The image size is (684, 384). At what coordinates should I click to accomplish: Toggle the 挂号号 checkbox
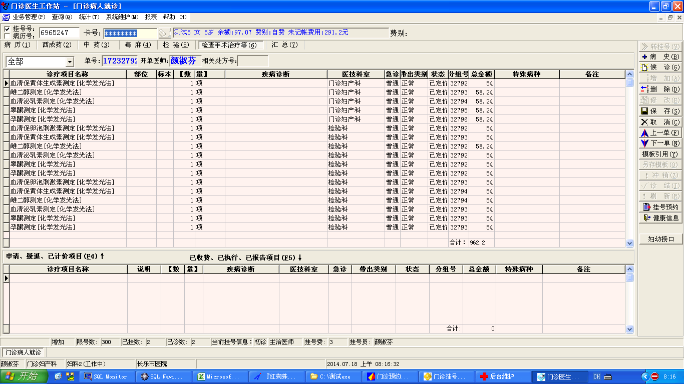click(x=7, y=29)
